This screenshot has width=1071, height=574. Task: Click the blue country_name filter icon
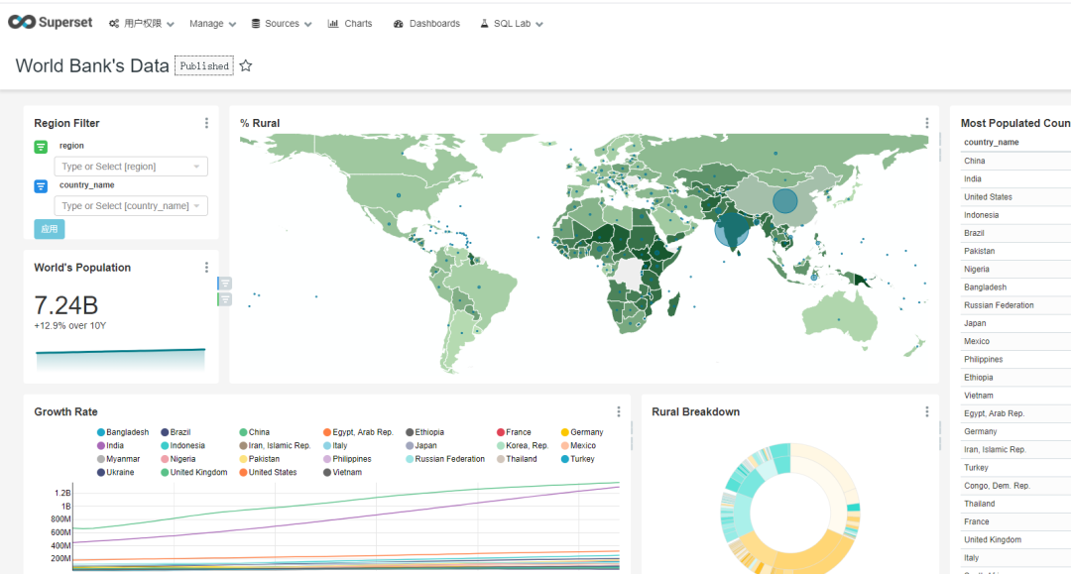[x=41, y=186]
